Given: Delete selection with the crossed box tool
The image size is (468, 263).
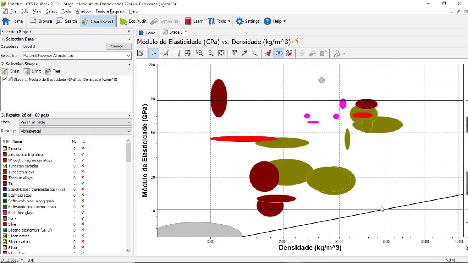Looking at the screenshot, I should [x=188, y=53].
